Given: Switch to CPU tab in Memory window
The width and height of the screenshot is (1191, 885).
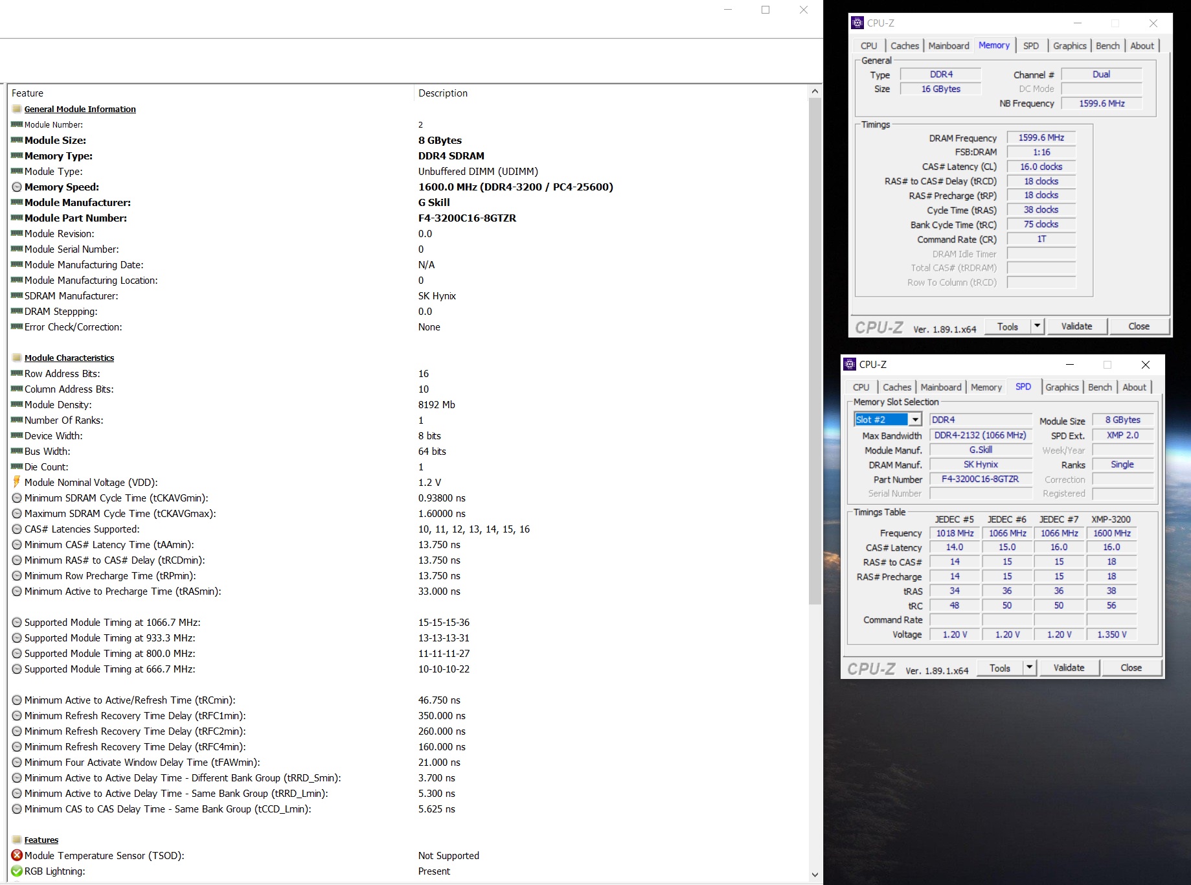Looking at the screenshot, I should pyautogui.click(x=868, y=46).
